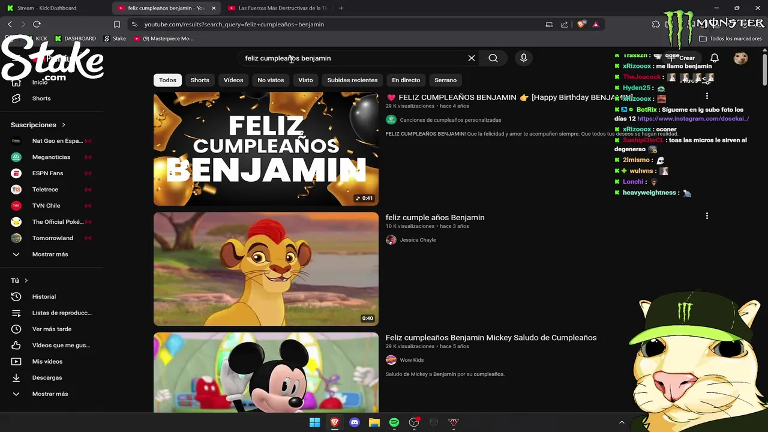Open the Canciones de cumpleaños personalizadas channel avatar

coord(391,120)
